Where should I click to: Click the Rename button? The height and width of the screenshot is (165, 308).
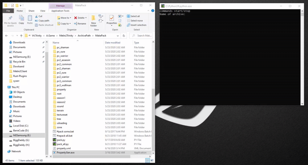pyautogui.click(x=80, y=24)
